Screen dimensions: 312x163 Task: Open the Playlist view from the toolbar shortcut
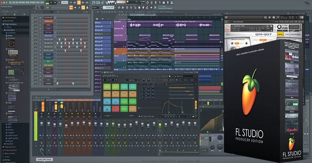click(x=119, y=7)
